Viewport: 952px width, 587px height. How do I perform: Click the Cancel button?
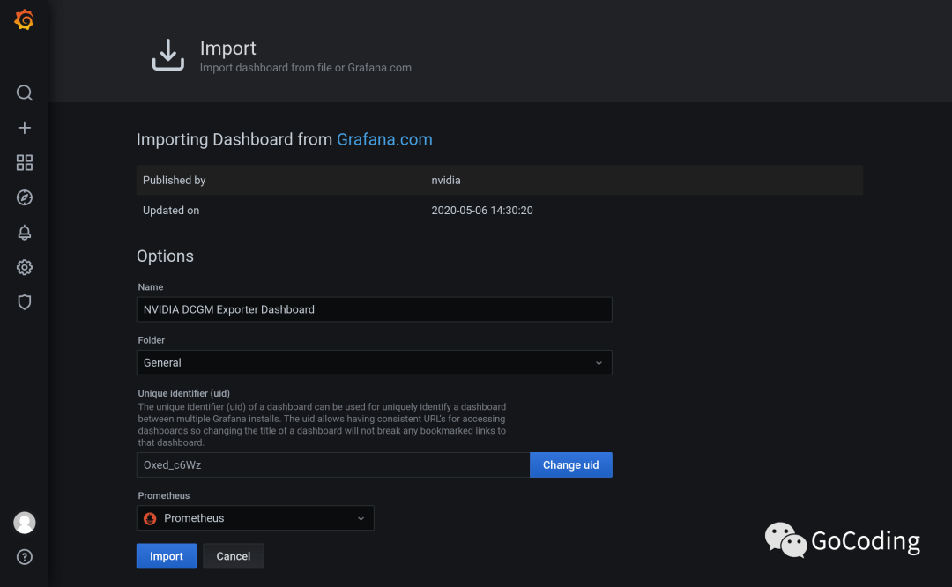(234, 556)
